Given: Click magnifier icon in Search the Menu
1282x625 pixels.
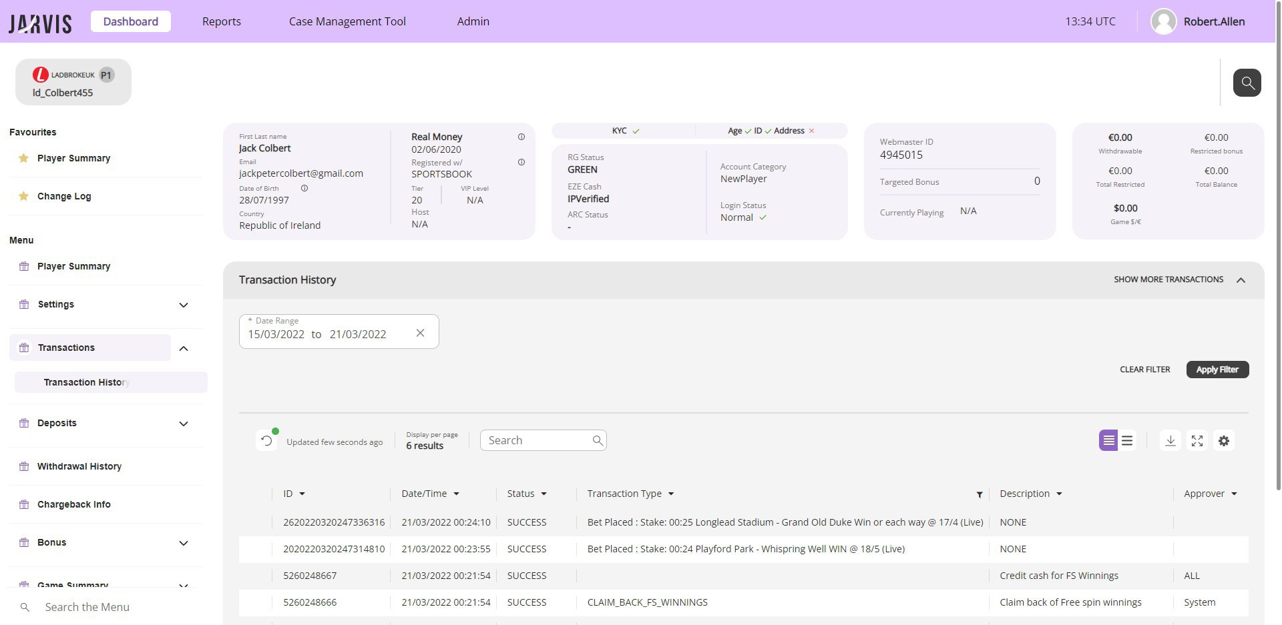Looking at the screenshot, I should (25, 607).
